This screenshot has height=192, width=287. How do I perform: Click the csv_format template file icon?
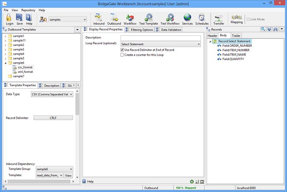click(15, 68)
